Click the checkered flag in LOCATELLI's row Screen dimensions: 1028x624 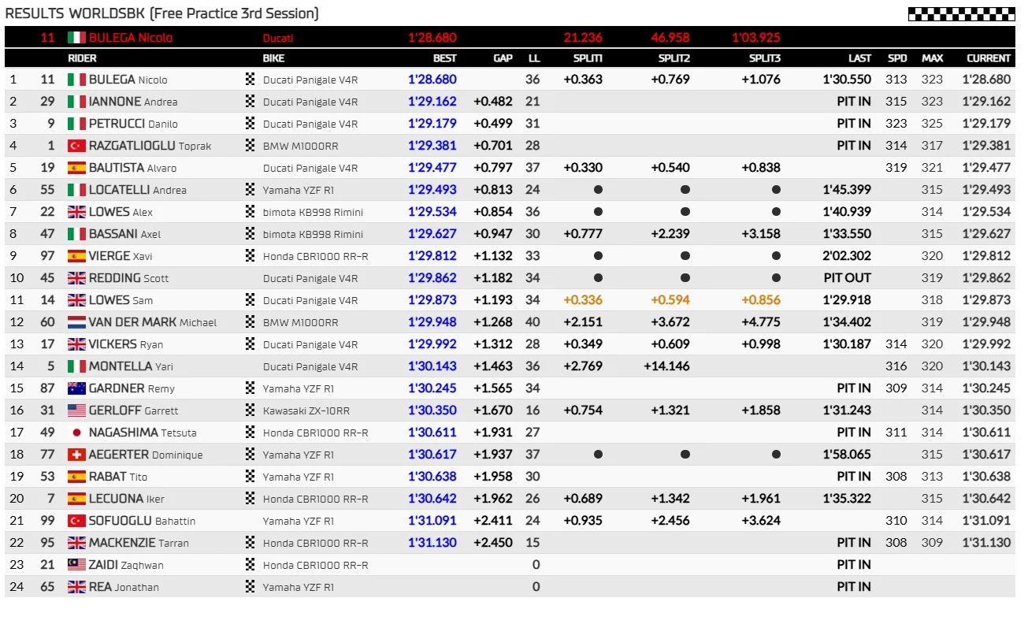pos(251,189)
